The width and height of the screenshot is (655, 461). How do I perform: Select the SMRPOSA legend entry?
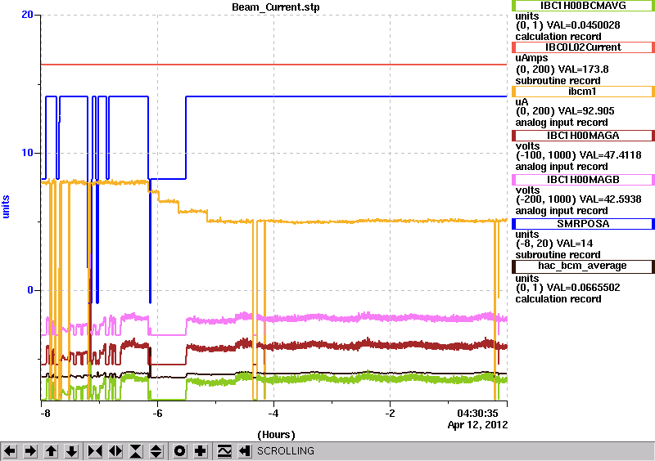(583, 224)
